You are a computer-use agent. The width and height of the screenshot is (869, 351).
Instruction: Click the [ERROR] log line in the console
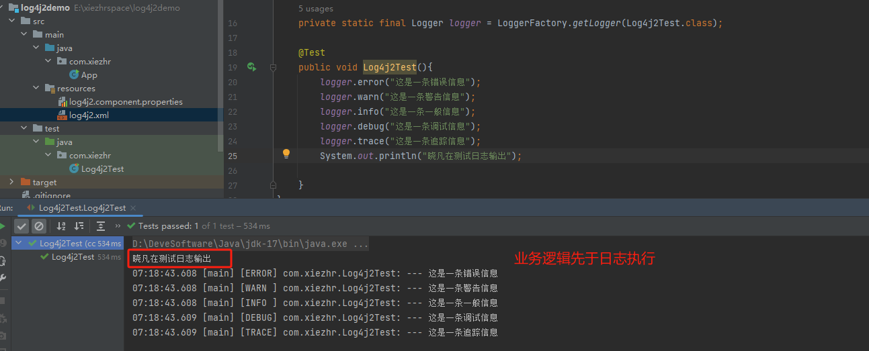point(315,273)
